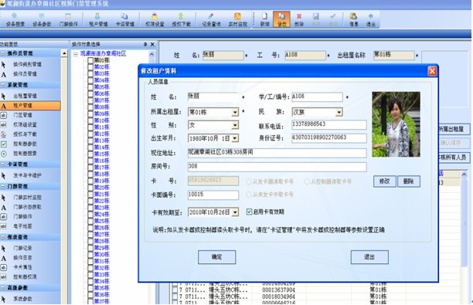Check the 第02栋 tree checkbox
The image size is (473, 305).
[90, 67]
